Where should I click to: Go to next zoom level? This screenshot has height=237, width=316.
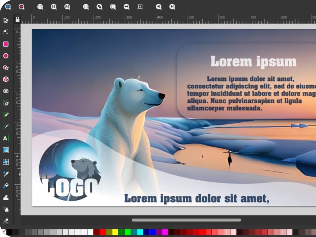click(172, 7)
